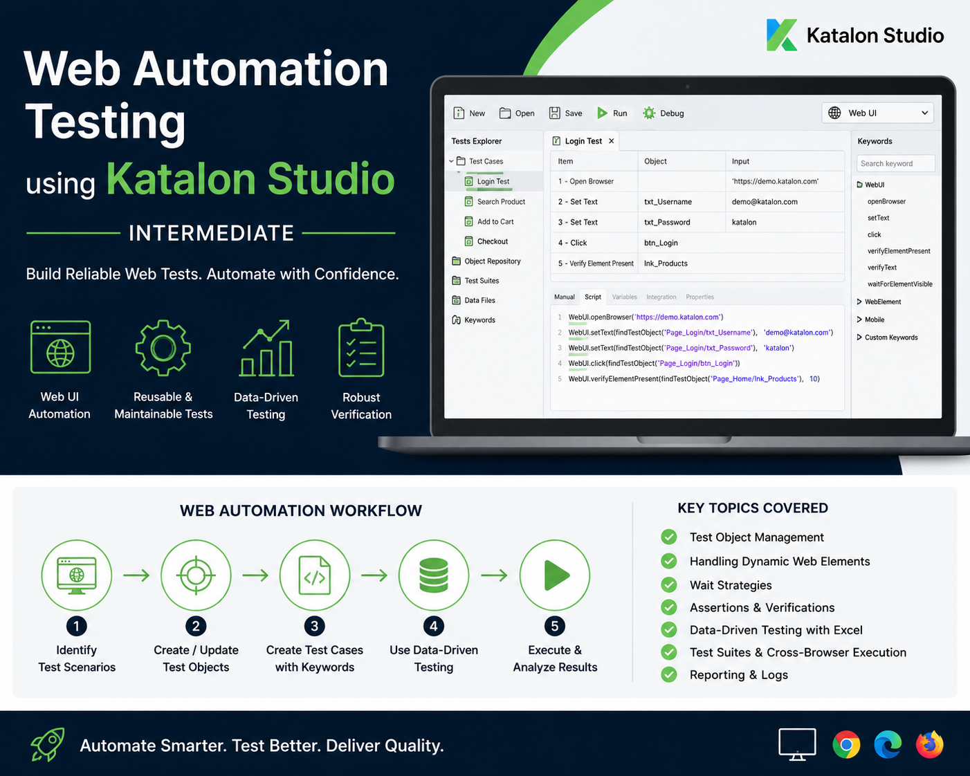The width and height of the screenshot is (970, 776).
Task: Click the 'Item' column header
Action: (594, 161)
